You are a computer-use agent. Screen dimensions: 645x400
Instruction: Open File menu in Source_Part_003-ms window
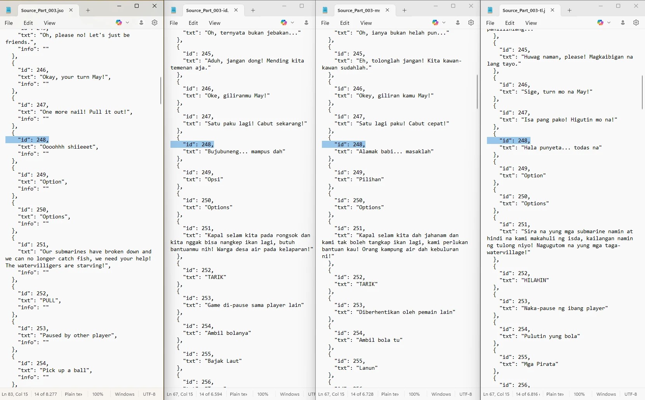(x=325, y=23)
